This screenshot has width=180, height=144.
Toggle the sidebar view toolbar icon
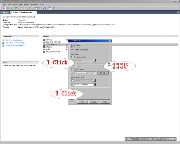(36, 8)
